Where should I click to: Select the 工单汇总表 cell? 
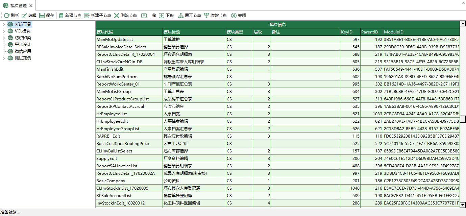coord(194,92)
